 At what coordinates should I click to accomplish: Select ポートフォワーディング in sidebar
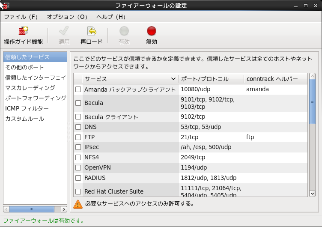coord(35,98)
